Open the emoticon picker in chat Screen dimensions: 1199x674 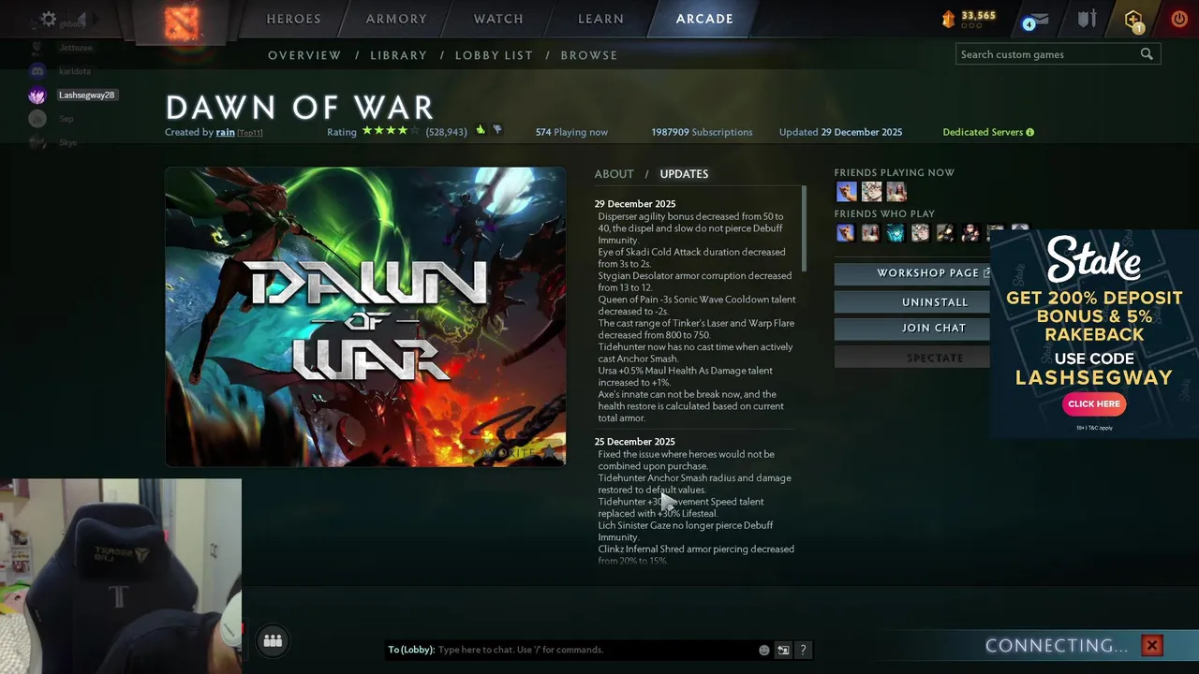[764, 650]
